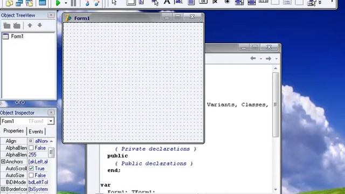The height and width of the screenshot is (194, 345).
Task: Expand the BorderIcons property node
Action: (x=3, y=189)
